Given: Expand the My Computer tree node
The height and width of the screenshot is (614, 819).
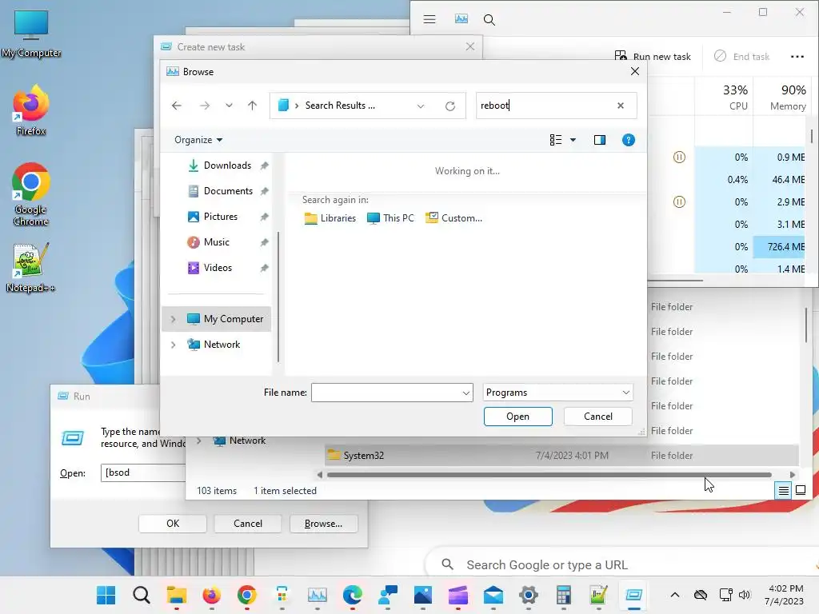Looking at the screenshot, I should tap(174, 319).
